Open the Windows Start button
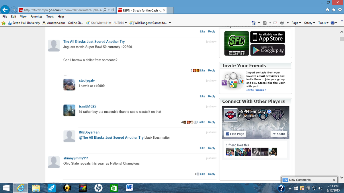 [x=6, y=188]
